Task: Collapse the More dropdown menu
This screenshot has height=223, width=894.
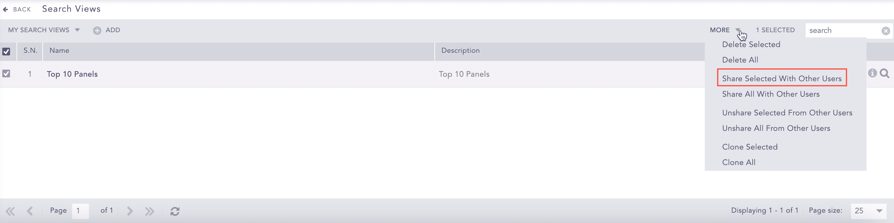Action: [737, 30]
